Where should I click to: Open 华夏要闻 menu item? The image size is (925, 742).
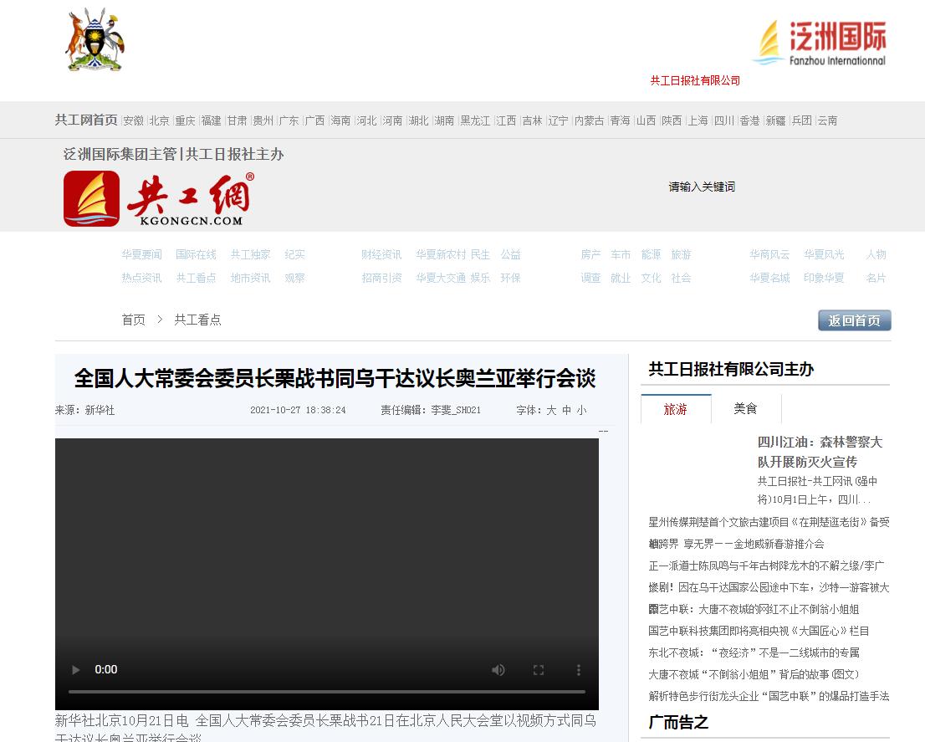pos(141,254)
